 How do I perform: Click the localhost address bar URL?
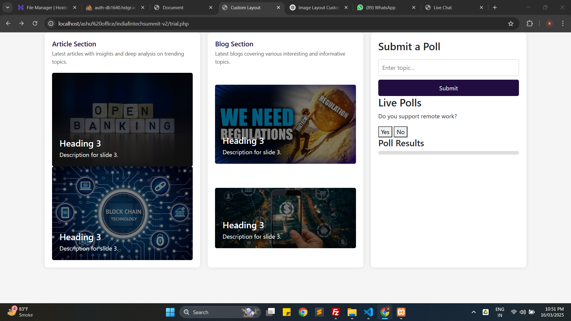(x=123, y=23)
